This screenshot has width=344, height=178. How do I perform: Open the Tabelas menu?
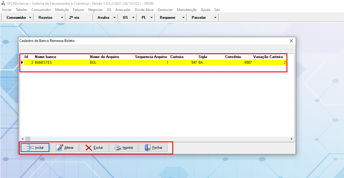21,10
